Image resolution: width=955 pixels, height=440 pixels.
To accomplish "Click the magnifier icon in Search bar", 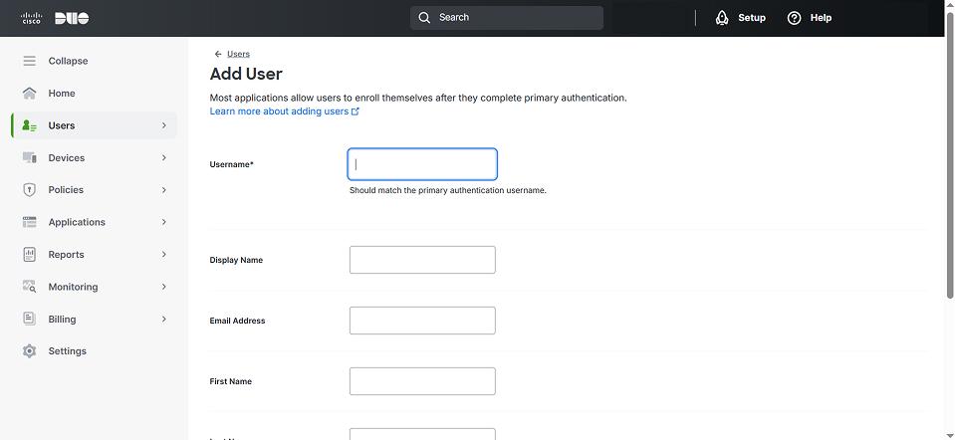I will click(424, 18).
